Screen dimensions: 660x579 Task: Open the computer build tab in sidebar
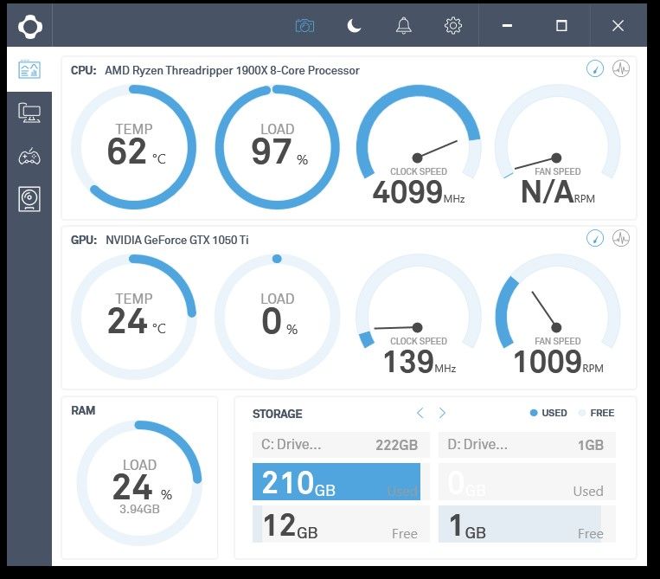(x=29, y=113)
